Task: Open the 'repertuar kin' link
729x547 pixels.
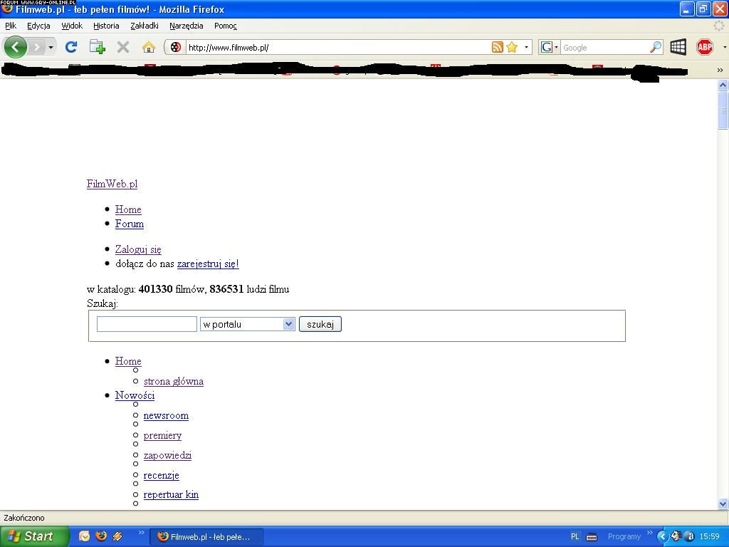Action: click(171, 494)
